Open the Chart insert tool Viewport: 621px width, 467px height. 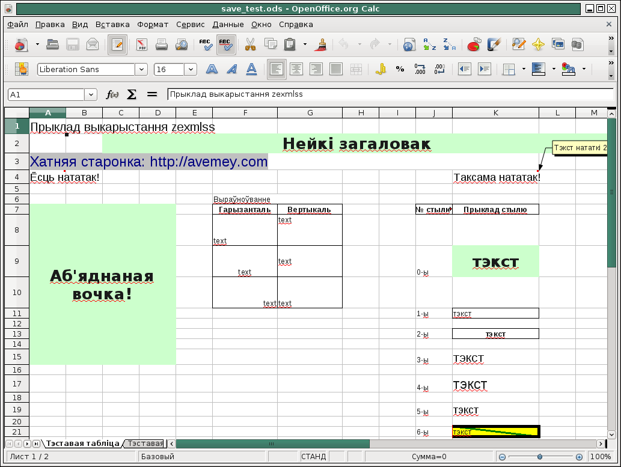pos(474,44)
